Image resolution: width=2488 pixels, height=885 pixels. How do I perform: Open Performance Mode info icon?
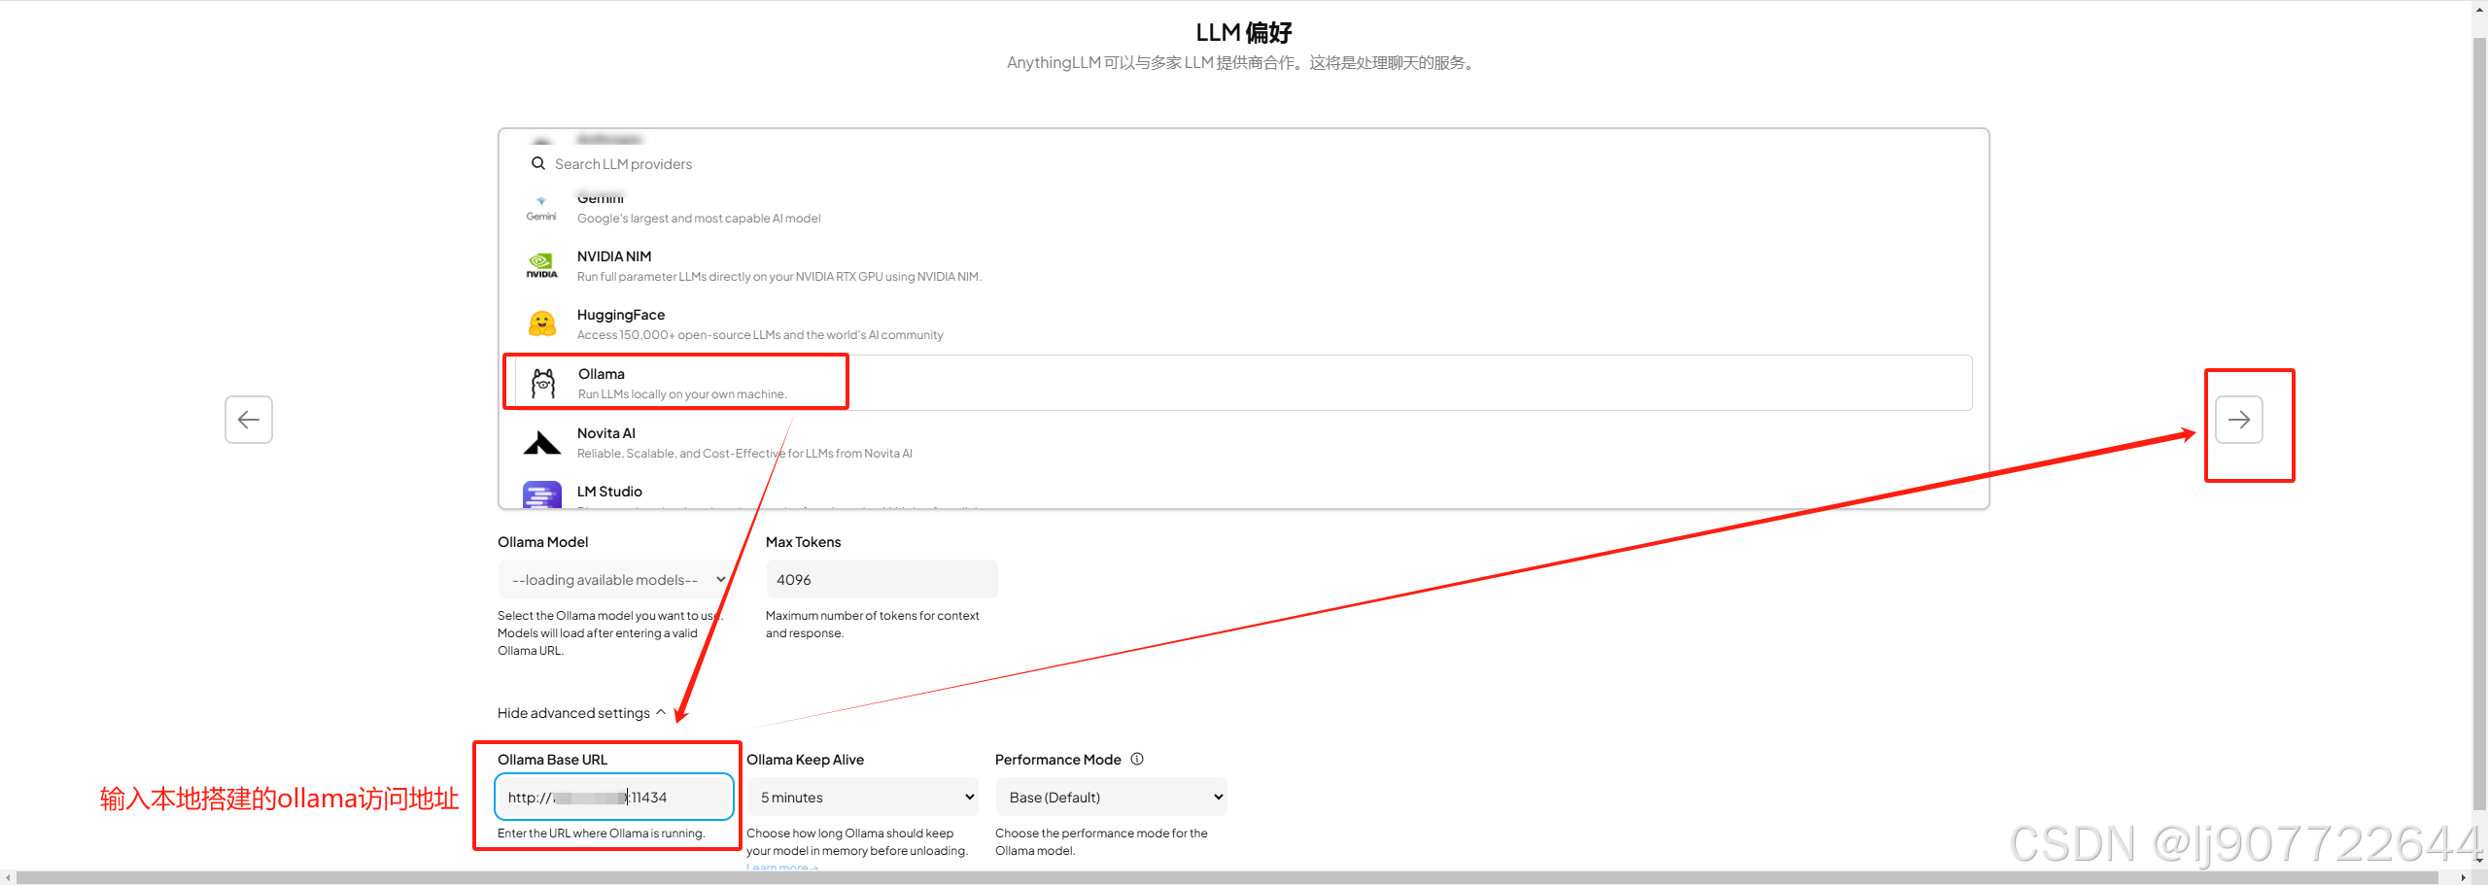pos(1137,759)
